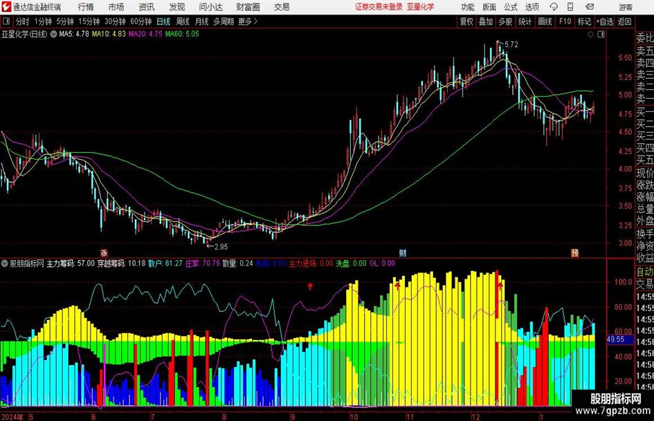
Task: Click 洗盘: 0.00 indicator value
Action: [x=351, y=263]
